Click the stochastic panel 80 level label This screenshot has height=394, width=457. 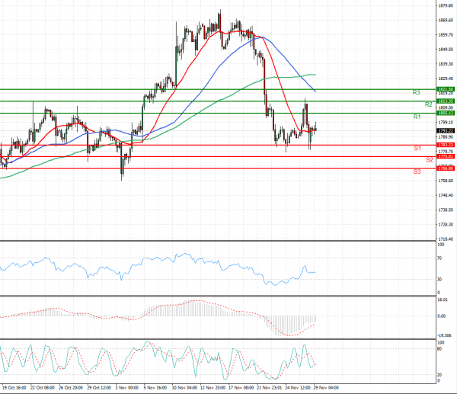pos(439,349)
